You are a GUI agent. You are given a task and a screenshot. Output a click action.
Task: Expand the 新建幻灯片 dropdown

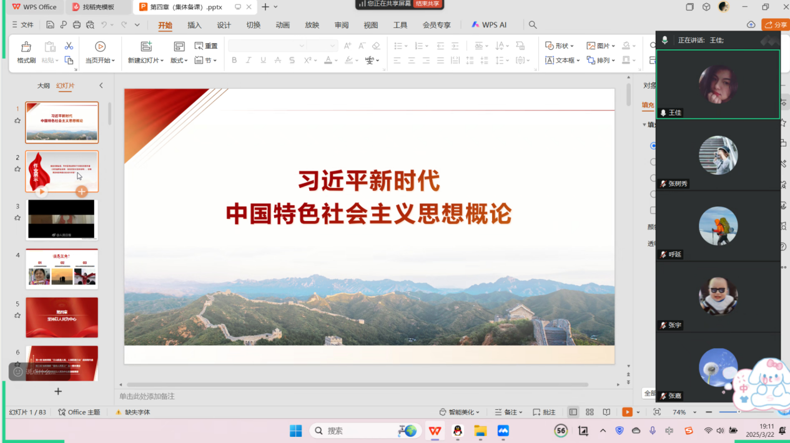[146, 61]
